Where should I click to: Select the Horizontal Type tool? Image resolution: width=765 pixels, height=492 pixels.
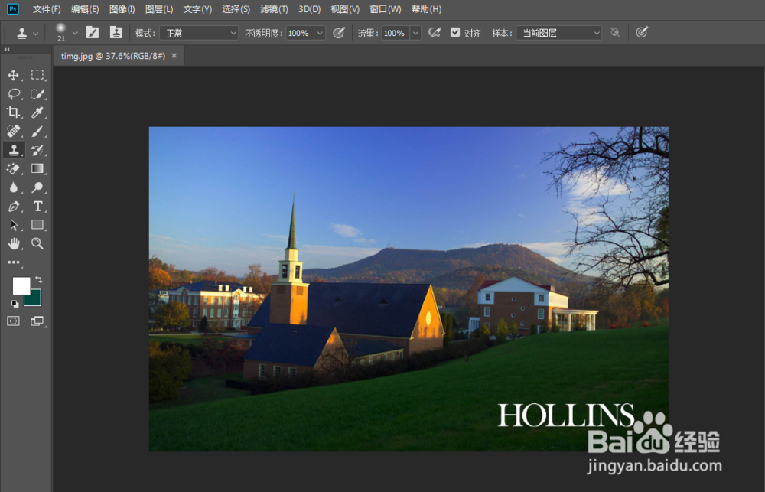37,206
